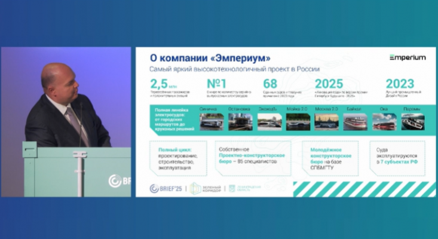Click the 'Мойка 2.0' label
Viewport: 438px width, 239px height.
click(x=297, y=109)
